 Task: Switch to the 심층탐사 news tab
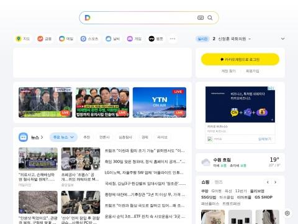[x=125, y=138]
